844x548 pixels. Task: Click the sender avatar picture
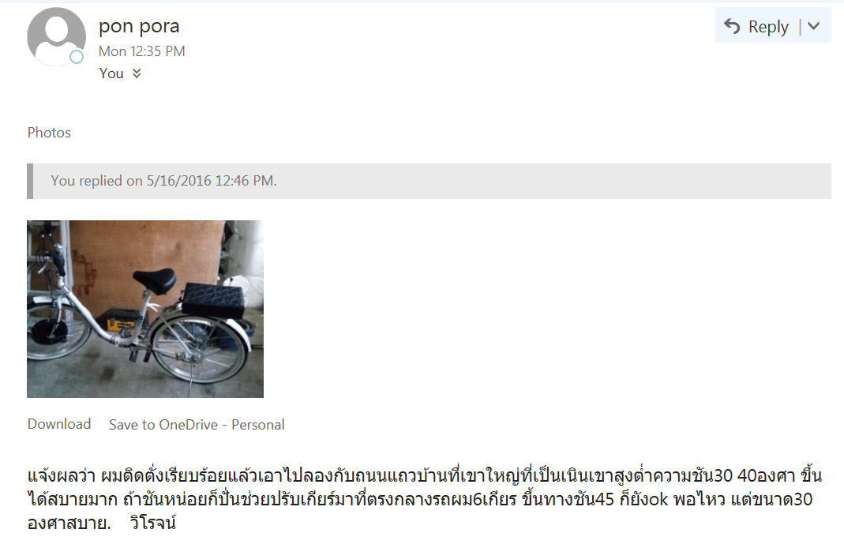point(57,36)
